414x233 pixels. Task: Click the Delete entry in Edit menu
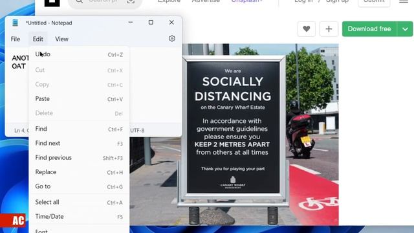click(79, 113)
